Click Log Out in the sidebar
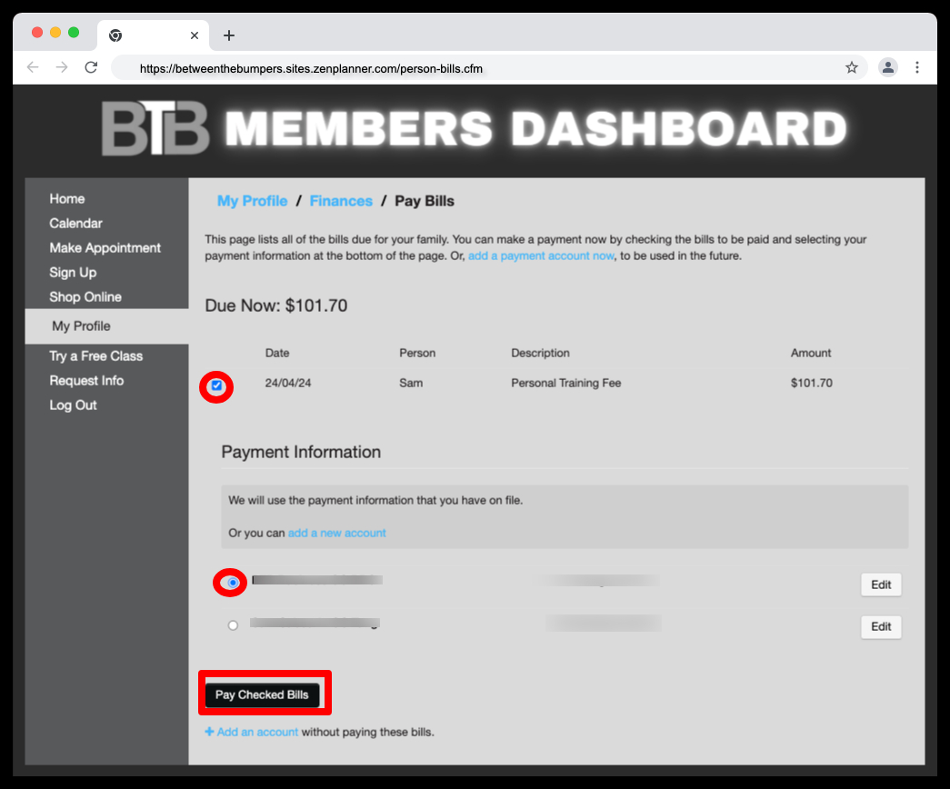 (x=73, y=404)
